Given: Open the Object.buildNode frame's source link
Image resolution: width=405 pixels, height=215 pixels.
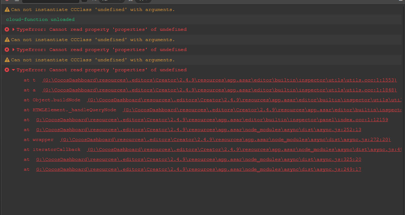Looking at the screenshot, I should 244,100.
